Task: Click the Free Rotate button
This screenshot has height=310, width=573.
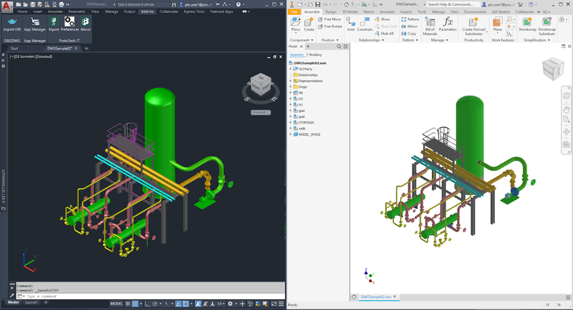Action: click(329, 26)
